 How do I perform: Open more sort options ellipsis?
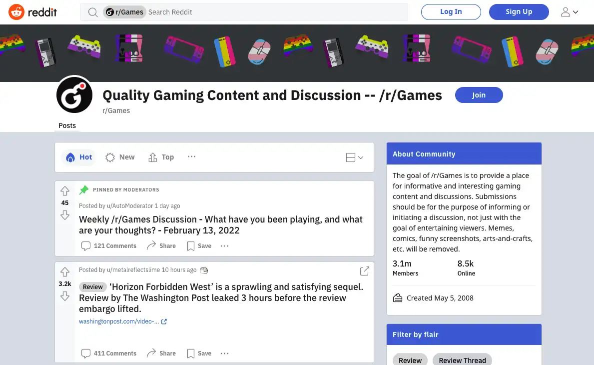click(x=191, y=156)
